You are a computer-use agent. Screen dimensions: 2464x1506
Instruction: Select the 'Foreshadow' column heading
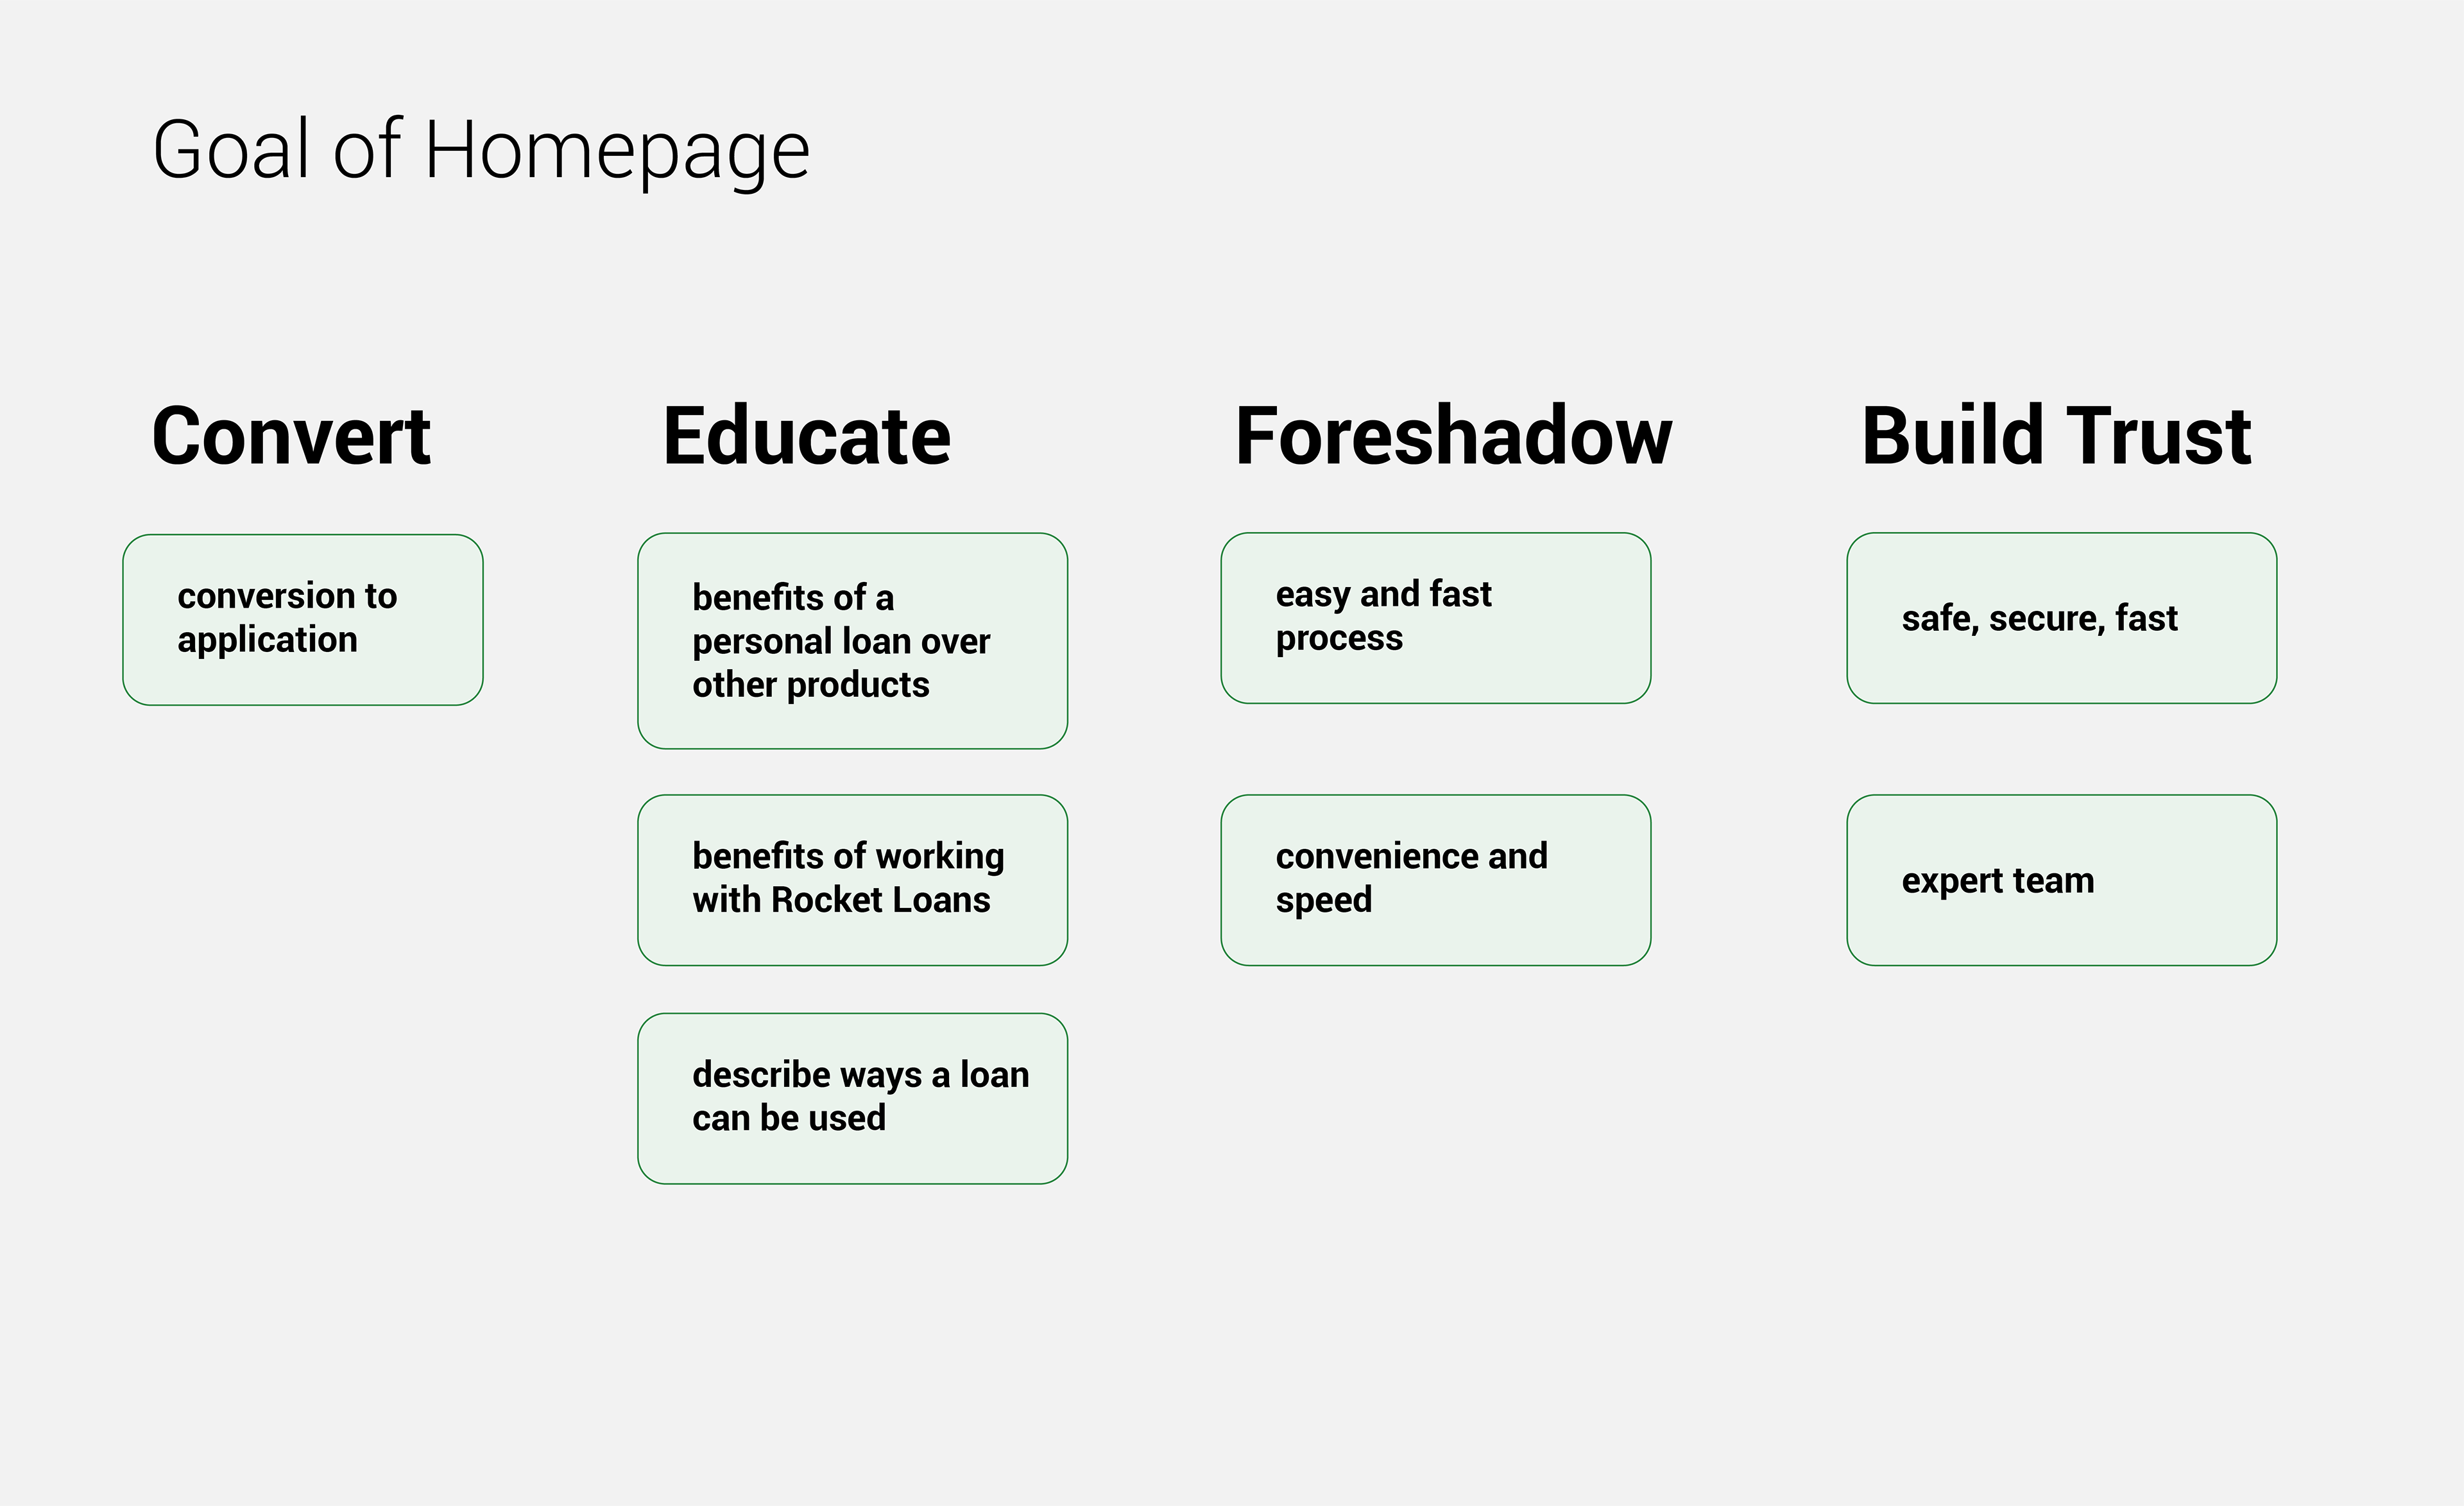point(1453,436)
